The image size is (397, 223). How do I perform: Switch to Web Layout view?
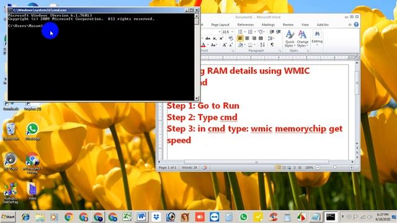click(x=289, y=168)
